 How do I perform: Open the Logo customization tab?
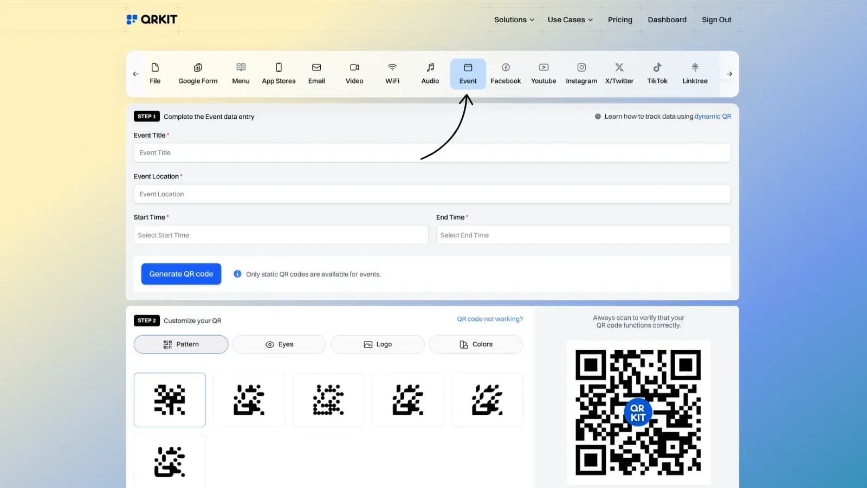377,344
